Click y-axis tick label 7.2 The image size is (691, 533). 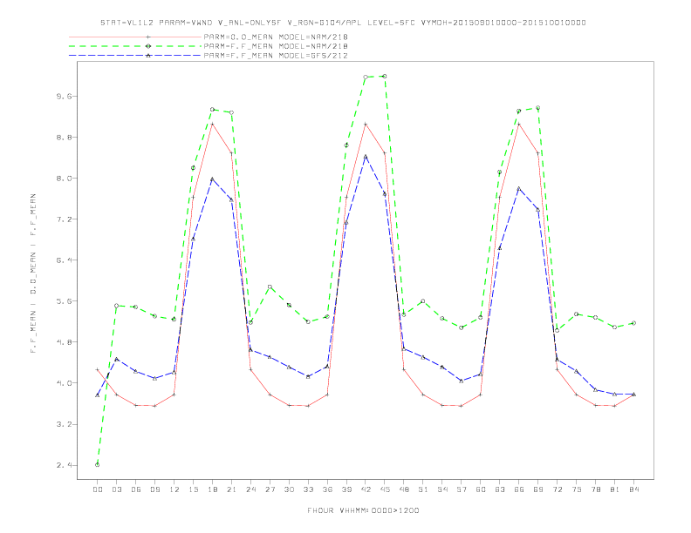point(64,219)
